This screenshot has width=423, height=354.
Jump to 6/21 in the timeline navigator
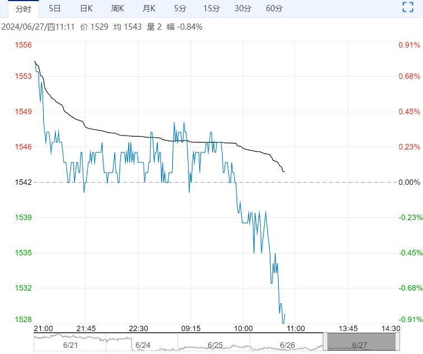(70, 345)
